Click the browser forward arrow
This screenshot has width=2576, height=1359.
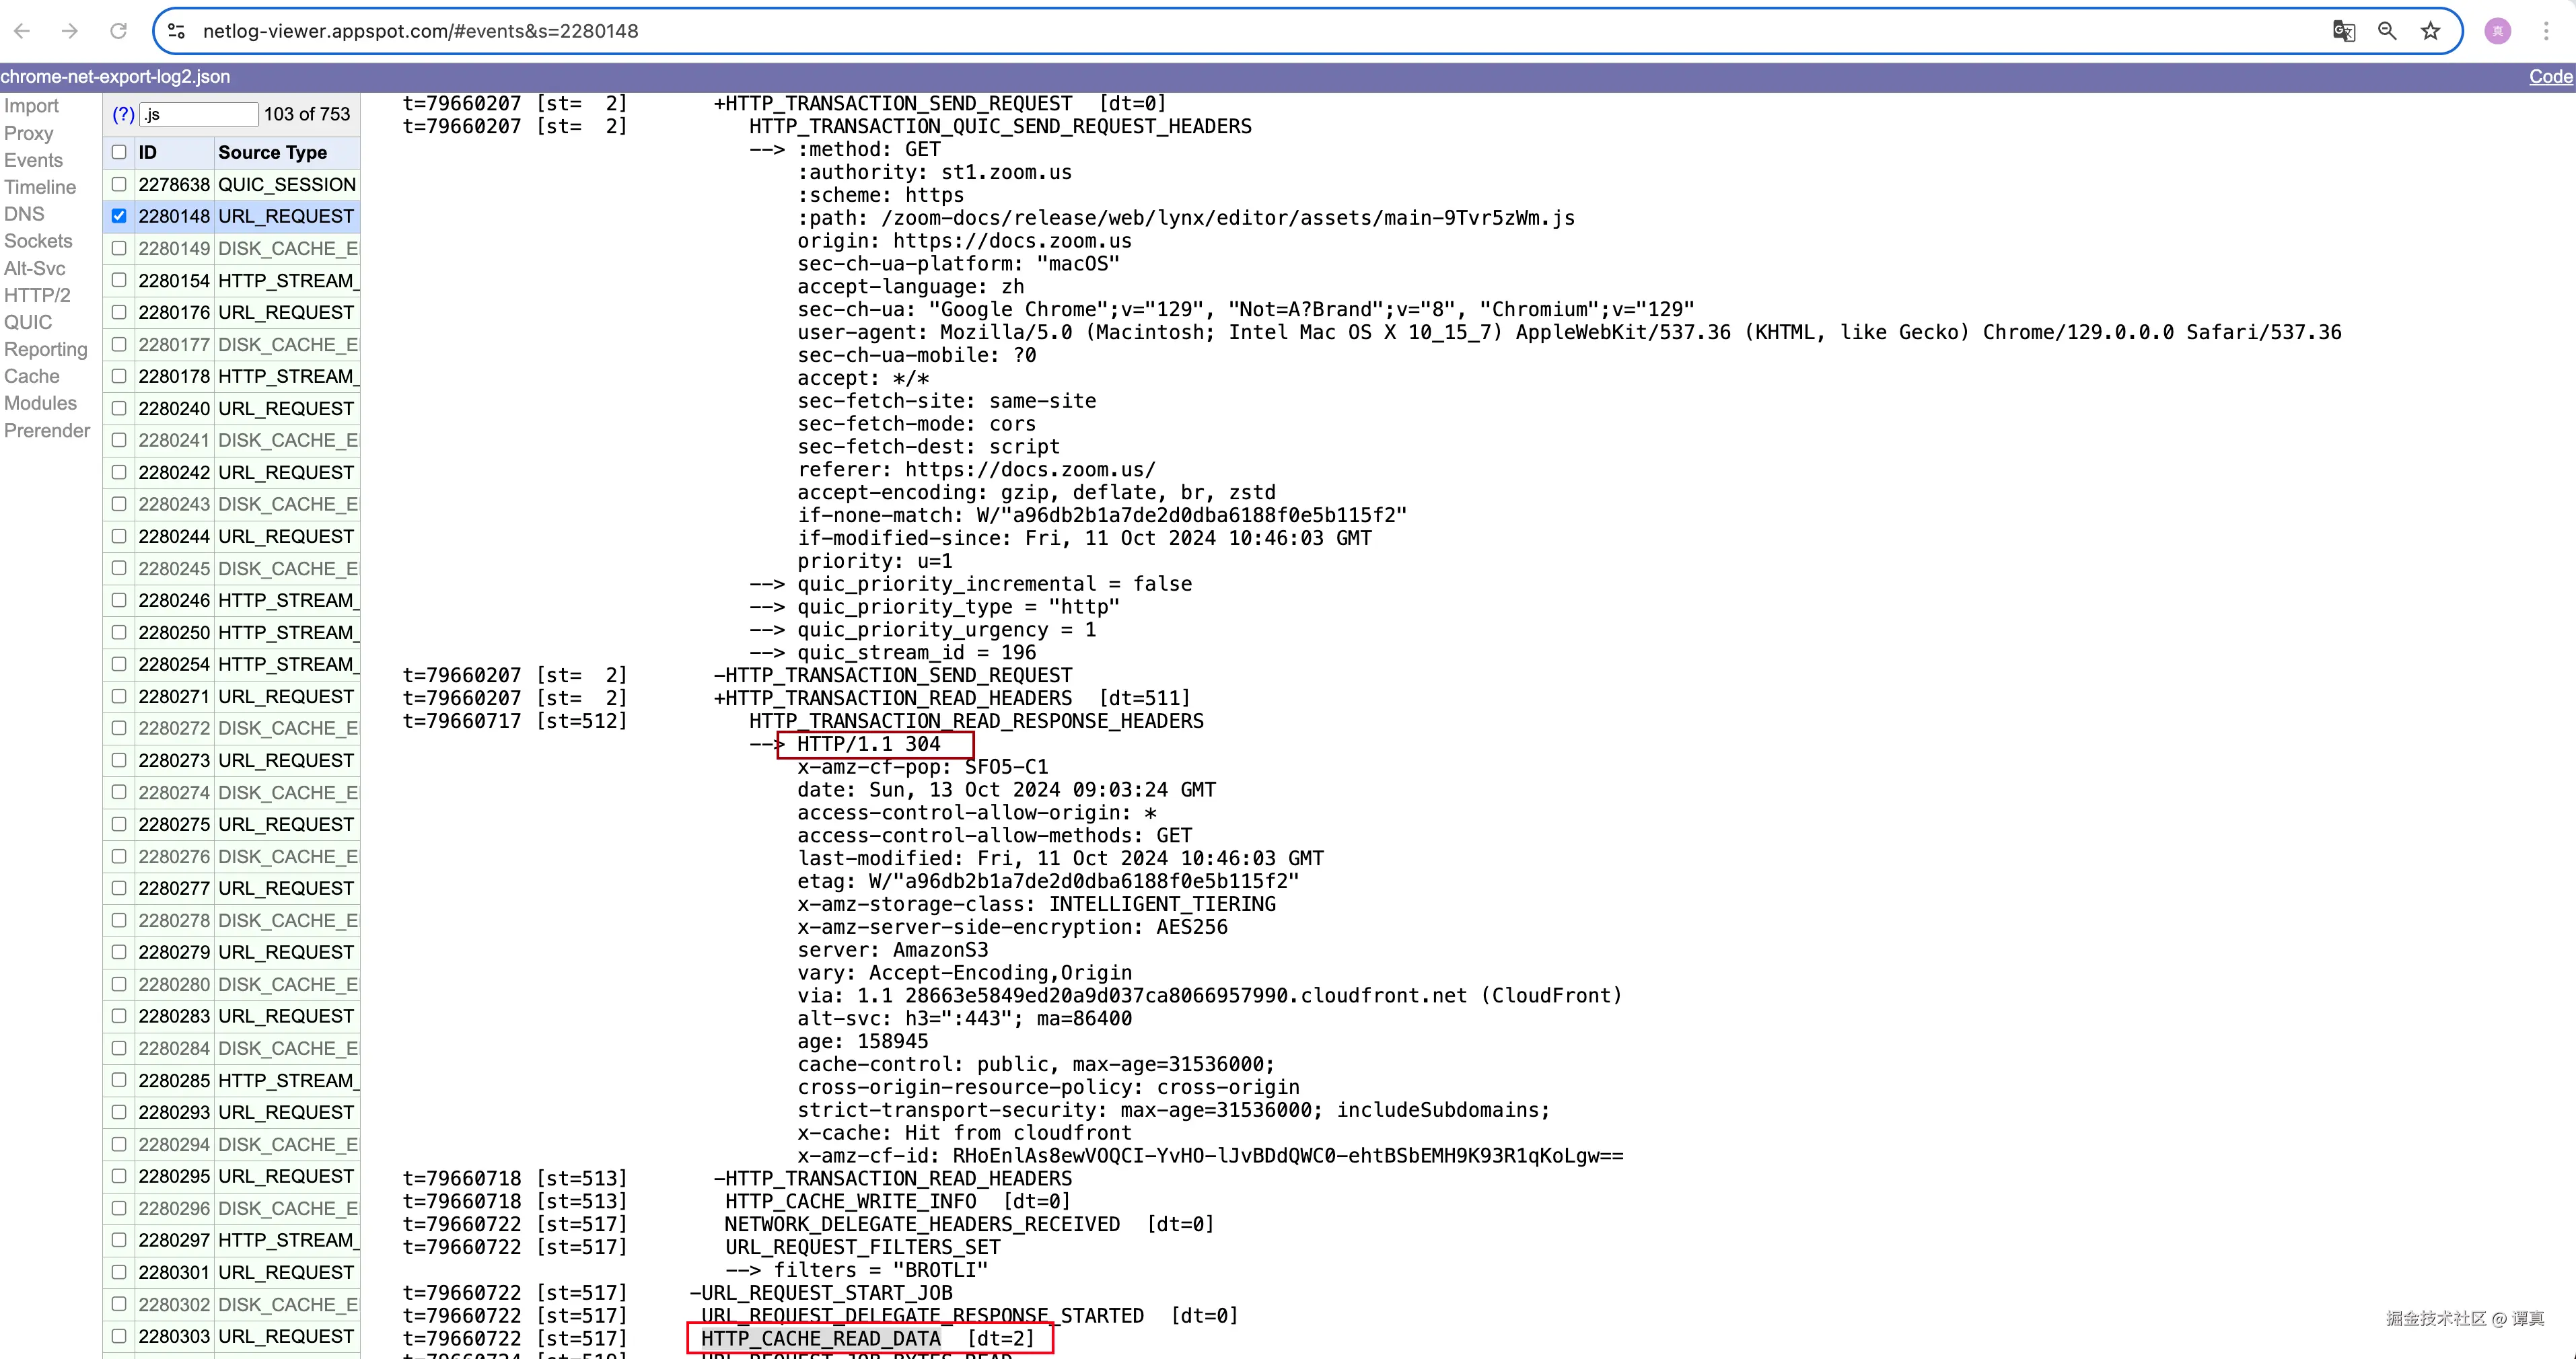click(70, 31)
